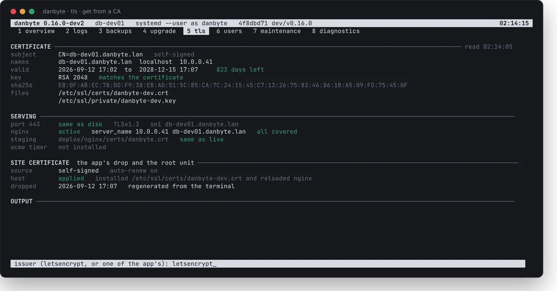Go to the 3 backups tab

[x=115, y=31]
